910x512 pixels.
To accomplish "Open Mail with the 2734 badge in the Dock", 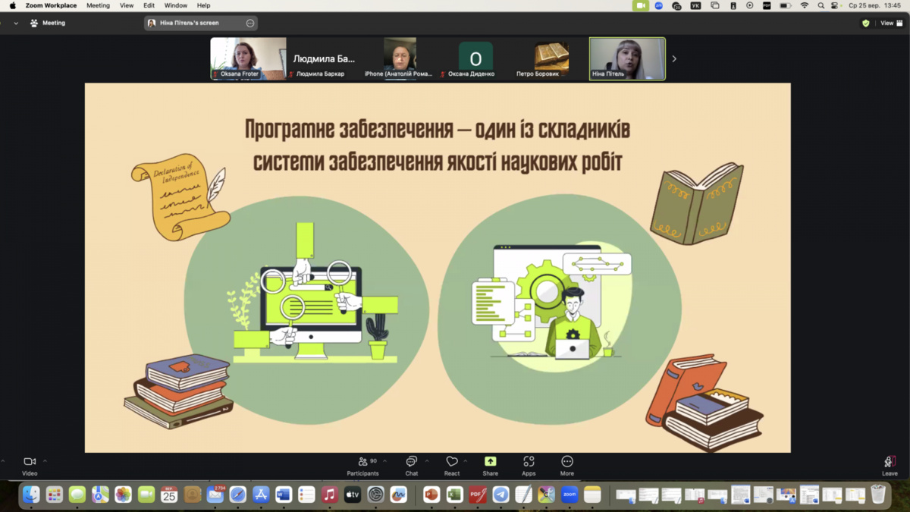I will 215,495.
